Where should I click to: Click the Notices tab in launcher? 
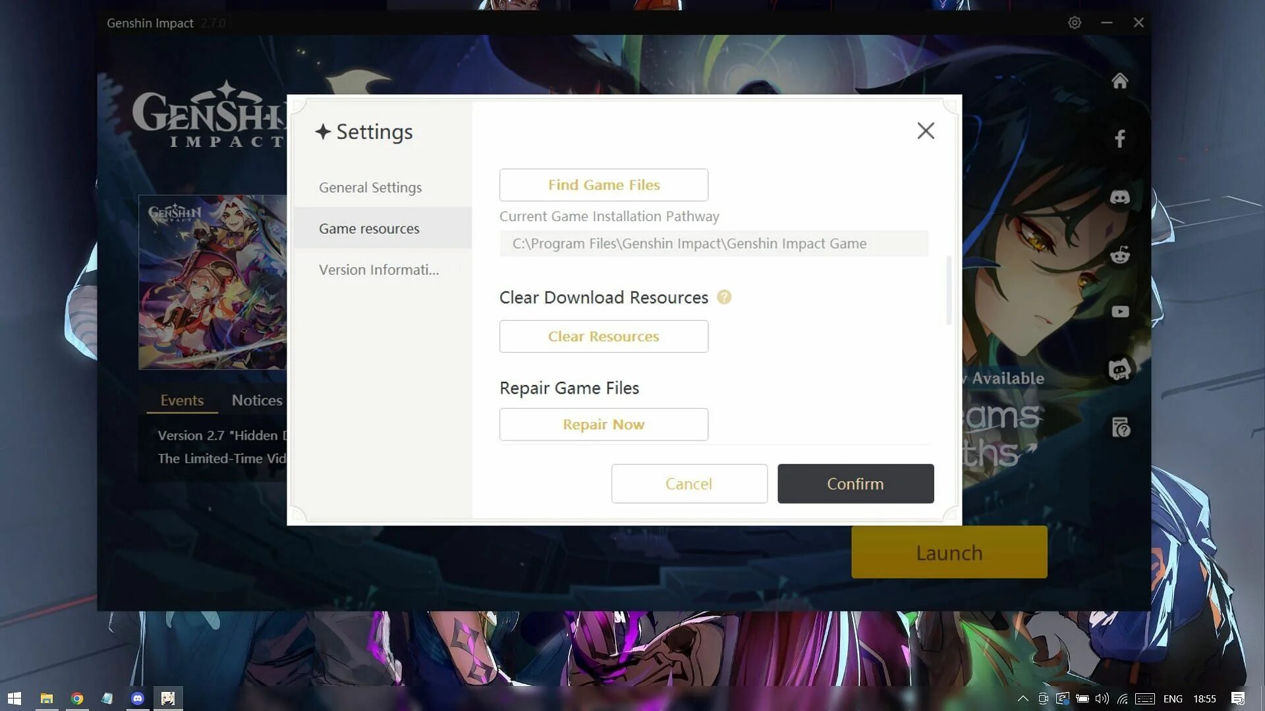(257, 400)
